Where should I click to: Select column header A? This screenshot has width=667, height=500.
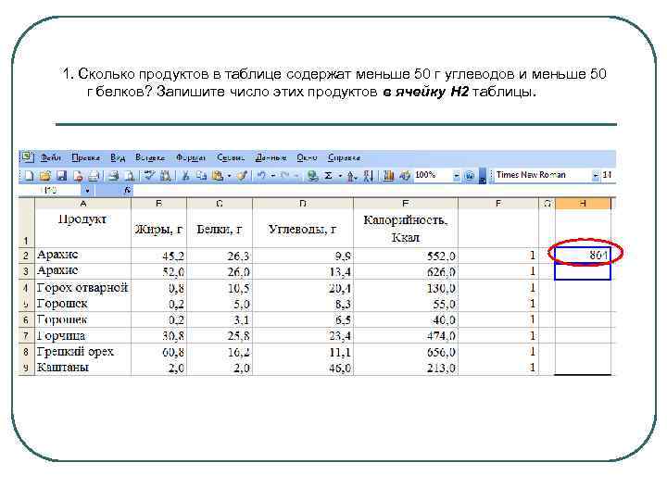click(83, 204)
